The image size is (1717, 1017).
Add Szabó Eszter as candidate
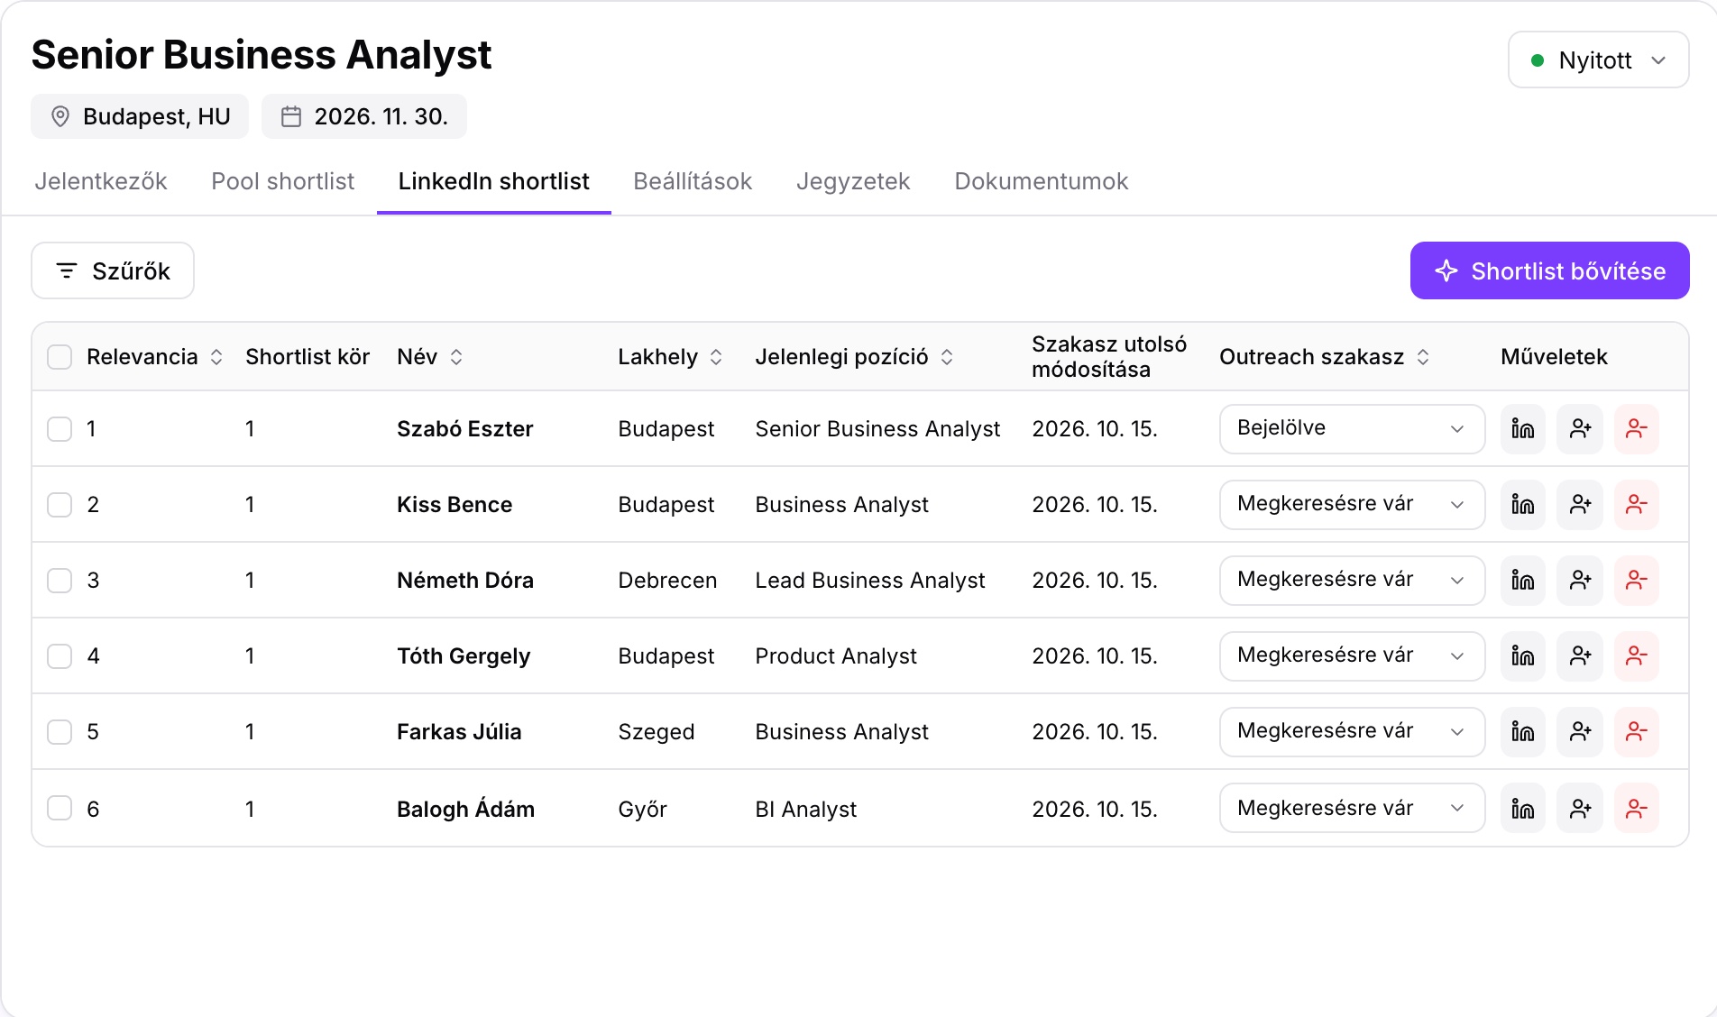click(1580, 428)
